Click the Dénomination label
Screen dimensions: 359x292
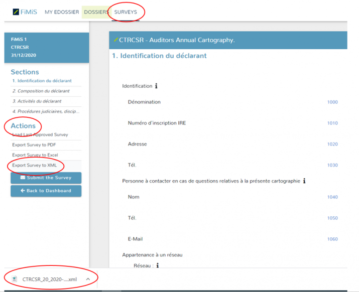click(x=144, y=102)
